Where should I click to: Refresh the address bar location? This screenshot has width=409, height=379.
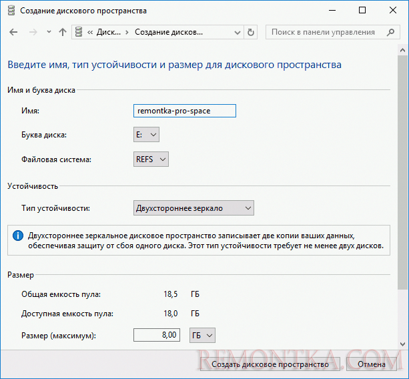coord(251,32)
